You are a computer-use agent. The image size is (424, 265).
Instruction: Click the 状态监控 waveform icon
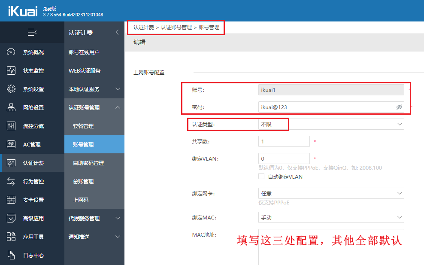coord(11,70)
